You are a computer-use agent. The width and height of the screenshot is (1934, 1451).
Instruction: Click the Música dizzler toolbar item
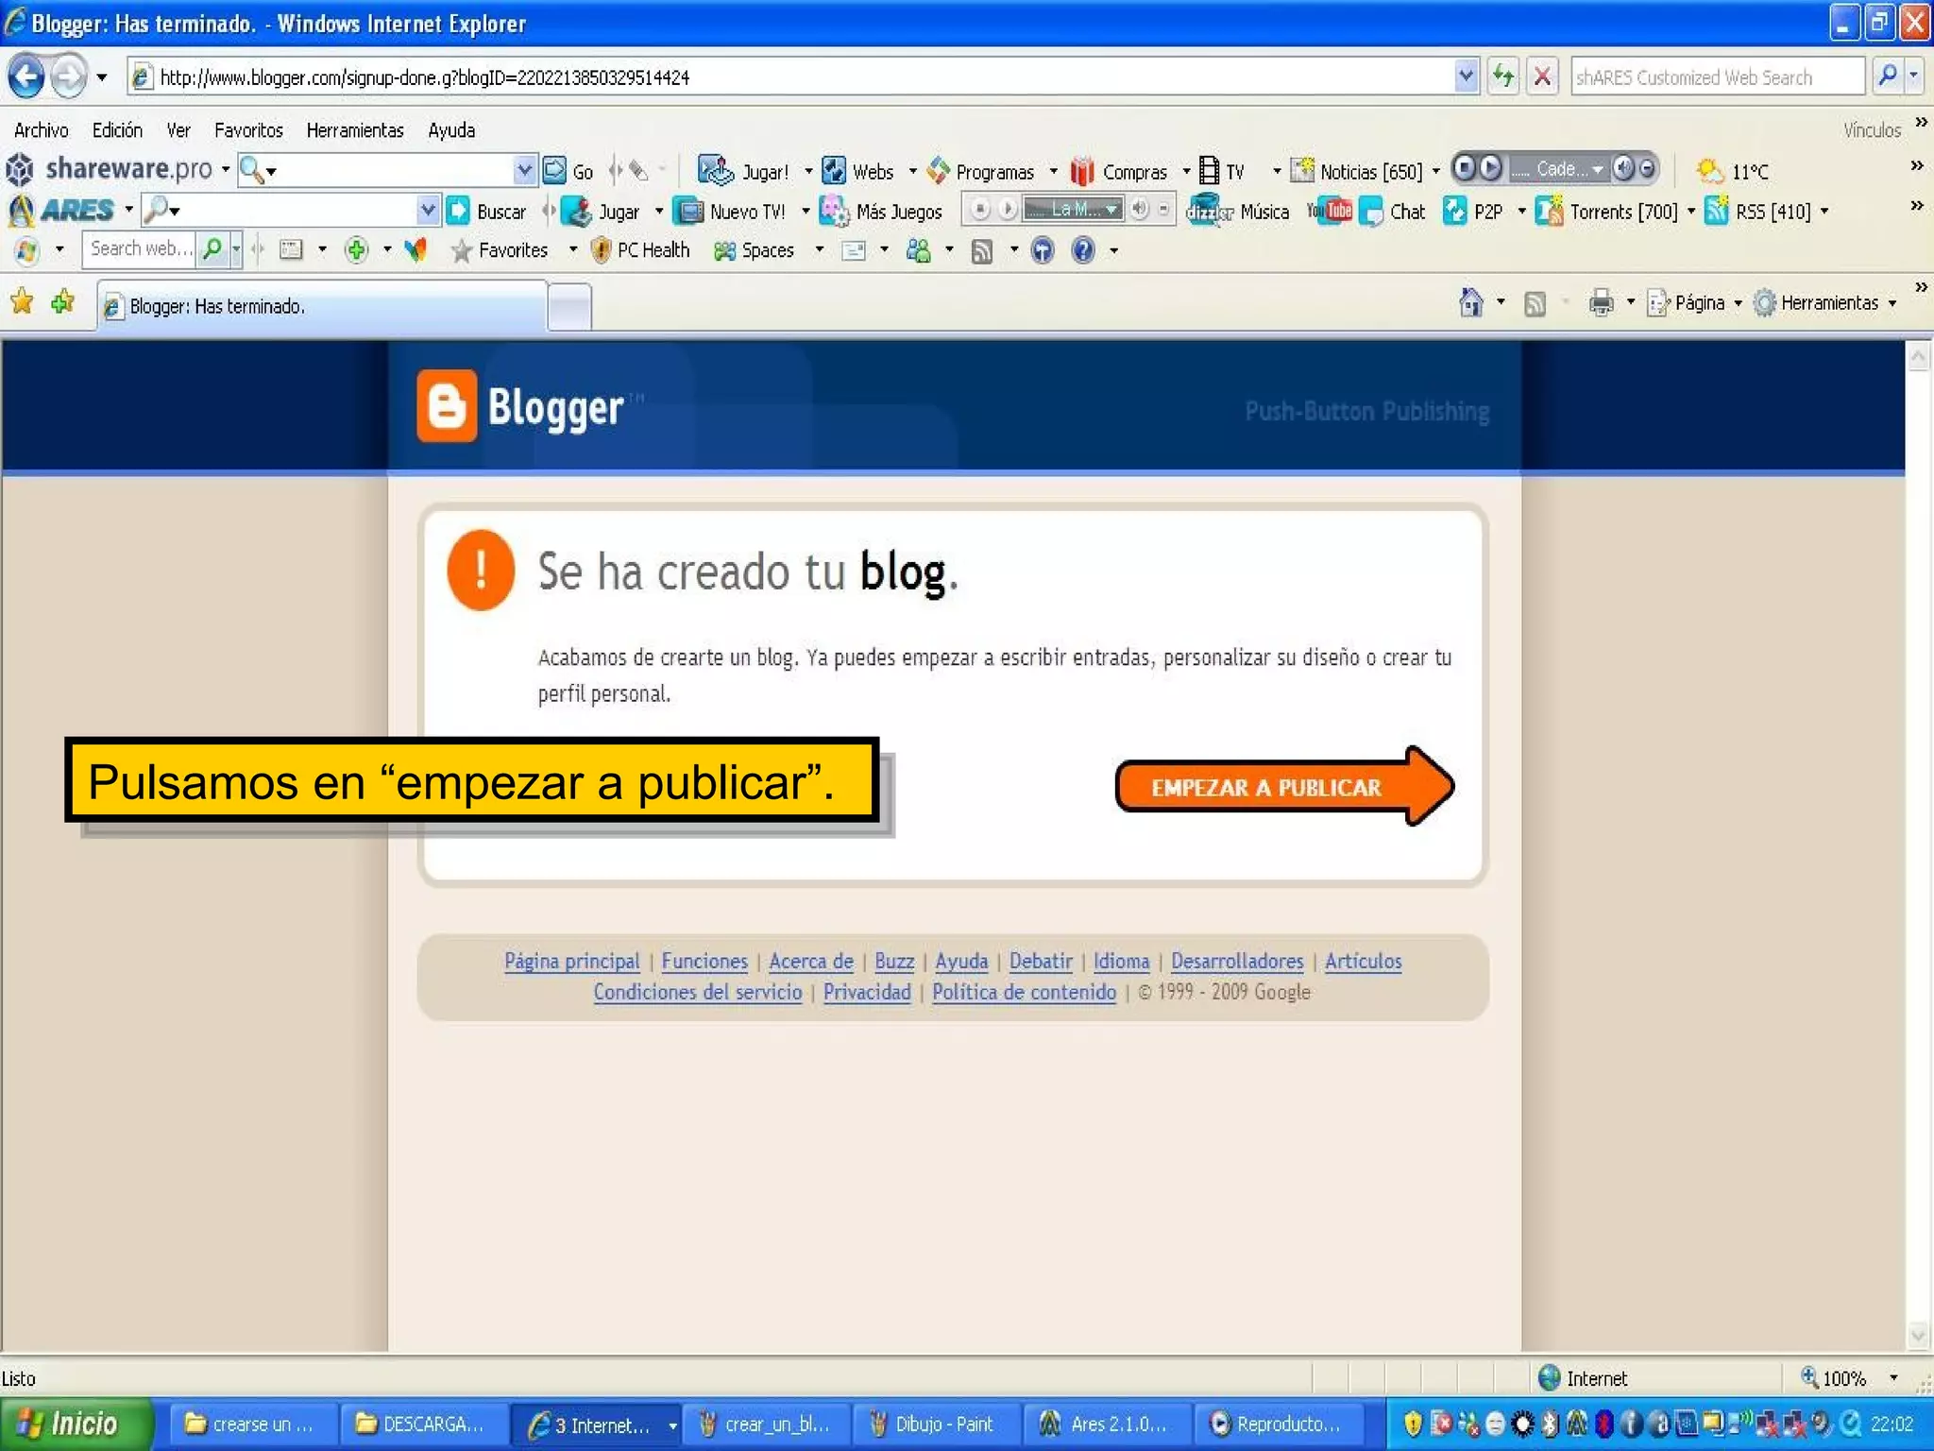1238,212
